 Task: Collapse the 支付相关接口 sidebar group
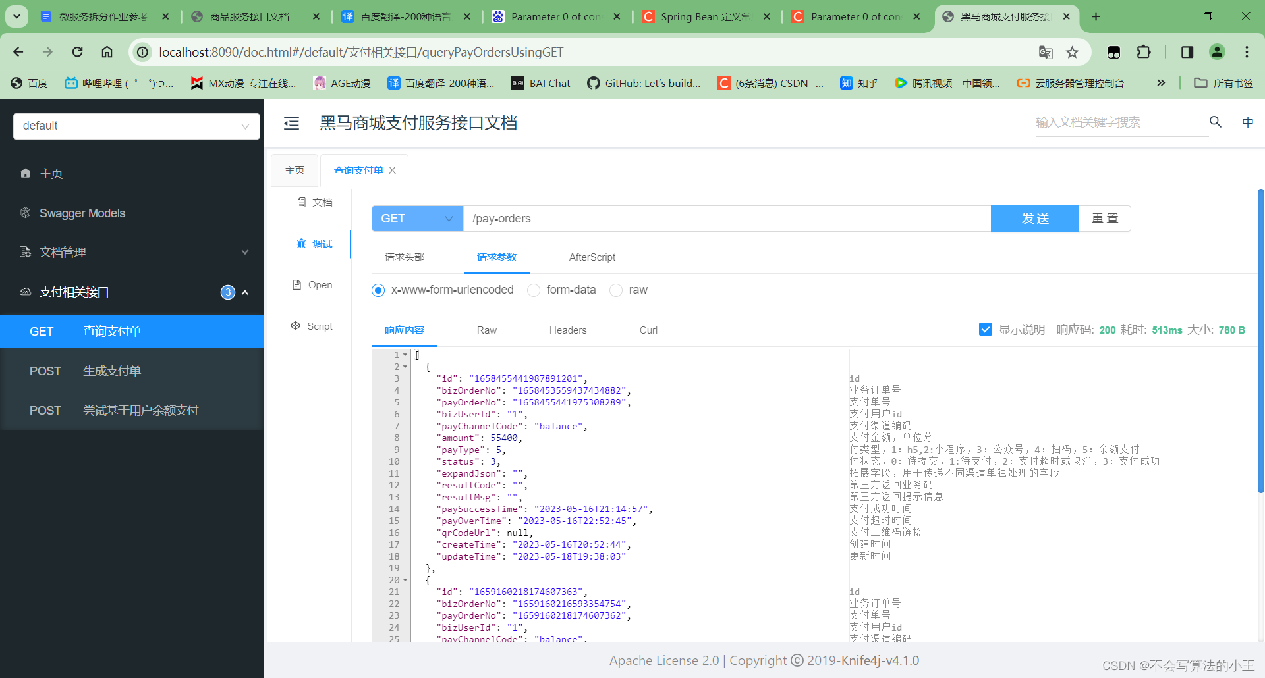click(x=132, y=292)
